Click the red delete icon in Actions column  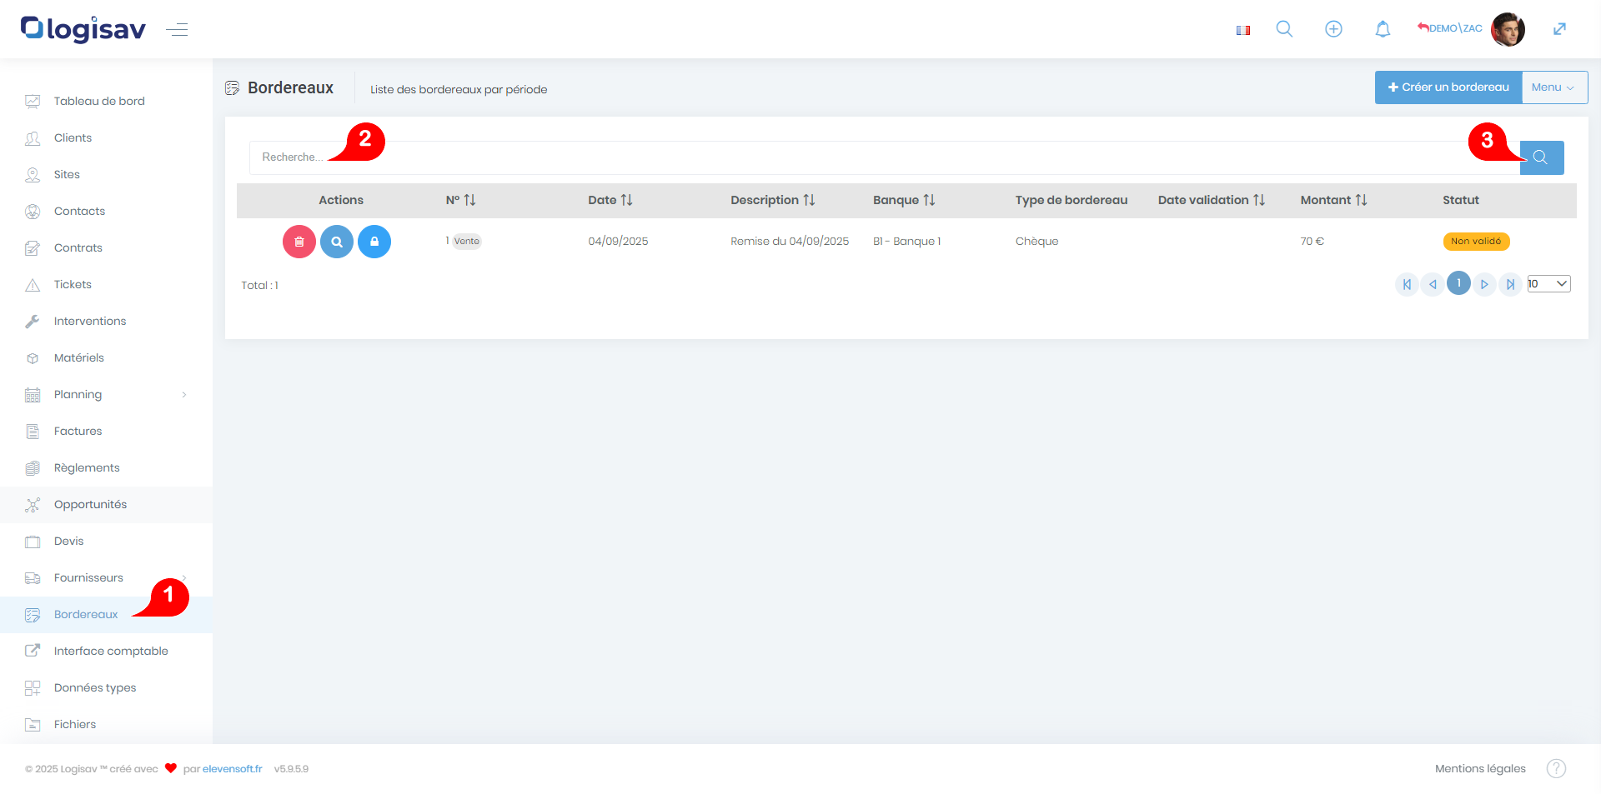[299, 242]
